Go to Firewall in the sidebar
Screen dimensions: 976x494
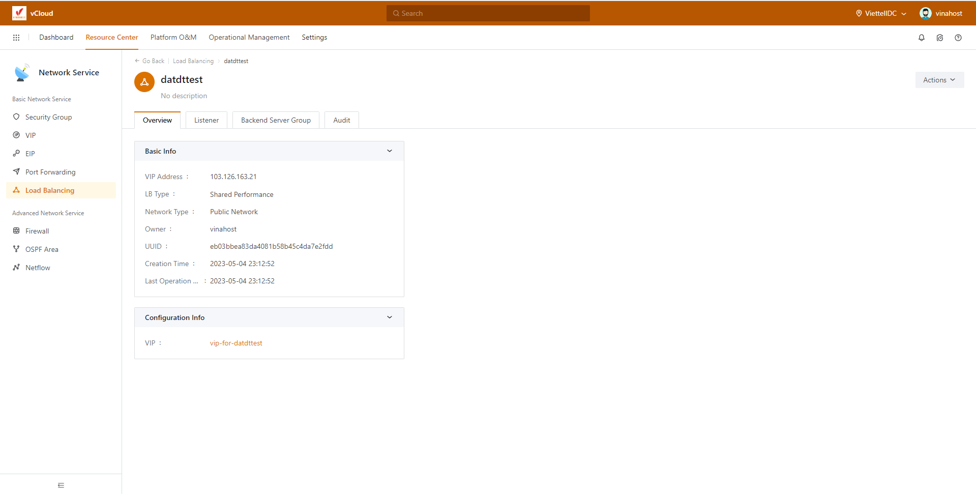point(37,231)
